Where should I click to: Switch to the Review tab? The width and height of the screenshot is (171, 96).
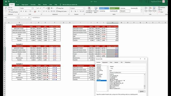45,5
